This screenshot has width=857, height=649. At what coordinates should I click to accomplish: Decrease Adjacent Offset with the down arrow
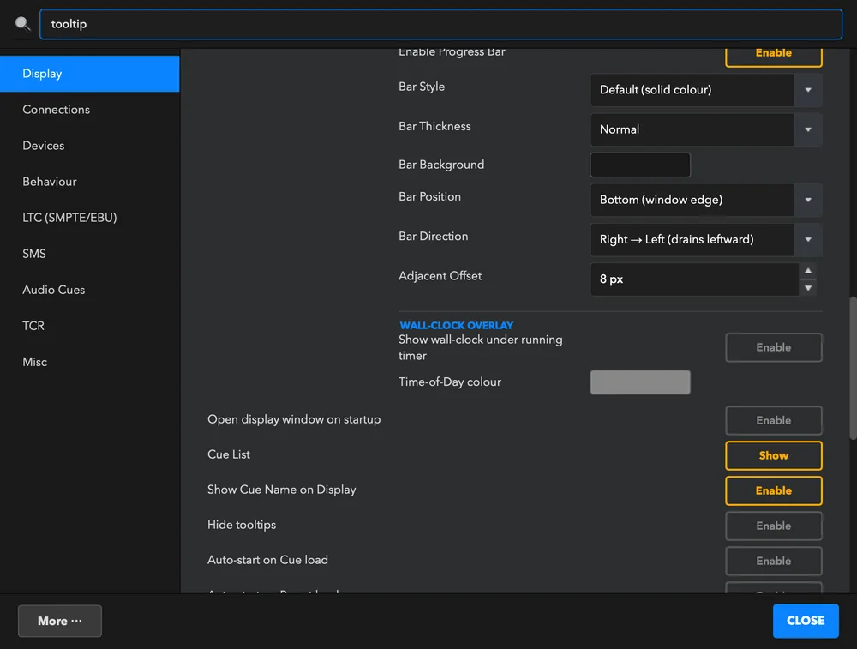(808, 288)
